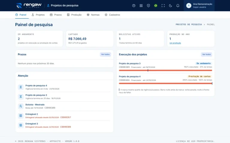Image resolution: width=230 pixels, height=143 pixels.
Task: Click the Entregável 3 document icon
Action: pos(21,125)
